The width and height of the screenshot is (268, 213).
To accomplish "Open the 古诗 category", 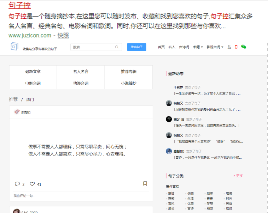I will (x=191, y=208).
